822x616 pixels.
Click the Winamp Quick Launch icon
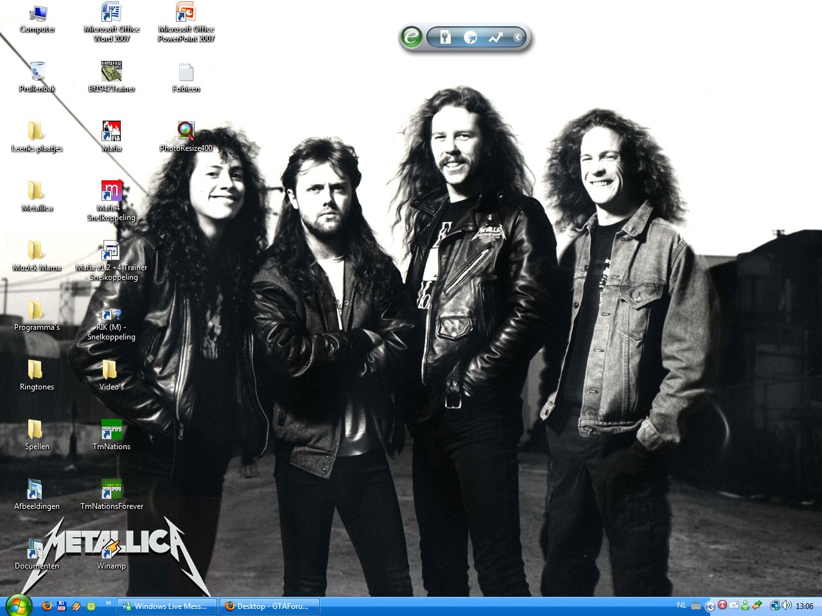tap(76, 606)
